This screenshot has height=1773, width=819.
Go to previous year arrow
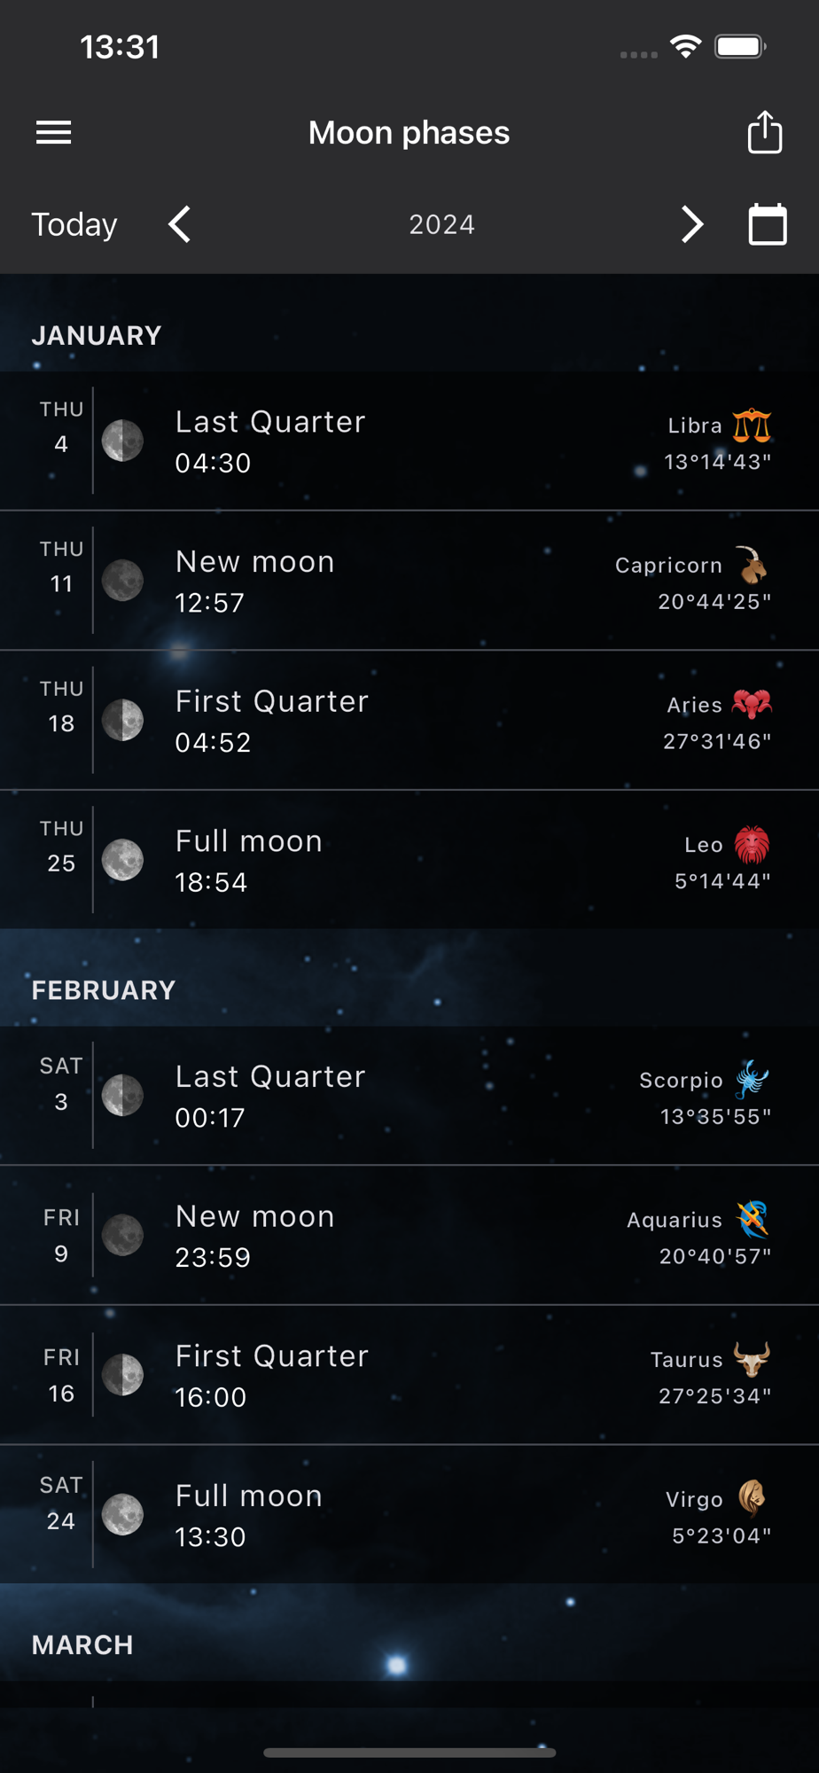pos(180,224)
